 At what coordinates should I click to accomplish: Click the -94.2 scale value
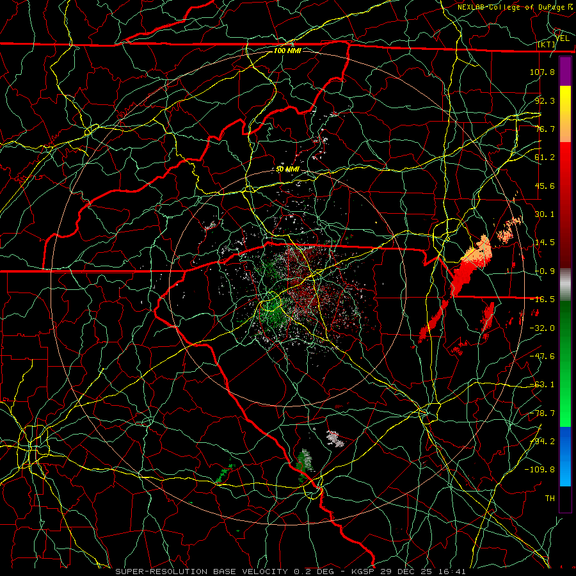click(x=542, y=442)
